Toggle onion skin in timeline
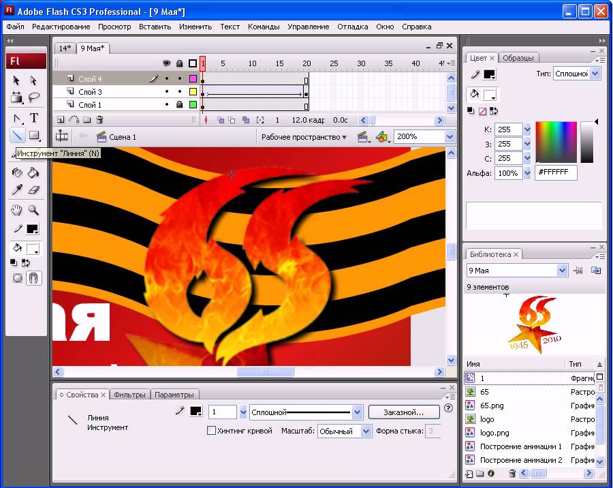Image resolution: width=613 pixels, height=488 pixels. click(221, 120)
